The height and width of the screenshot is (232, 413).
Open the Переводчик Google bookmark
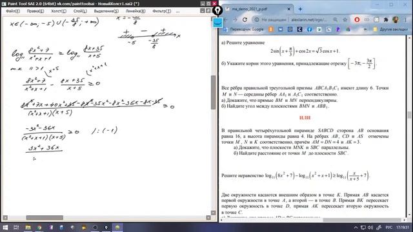tap(243, 30)
